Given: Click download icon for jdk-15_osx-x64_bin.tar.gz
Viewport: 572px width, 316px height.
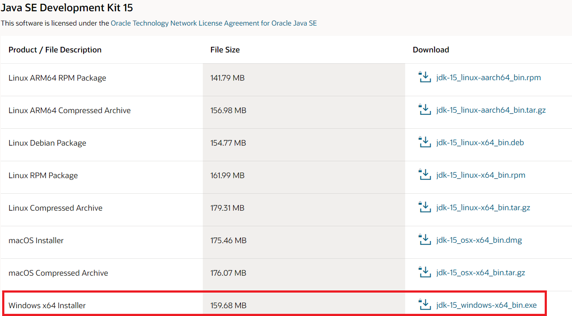Looking at the screenshot, I should [425, 272].
